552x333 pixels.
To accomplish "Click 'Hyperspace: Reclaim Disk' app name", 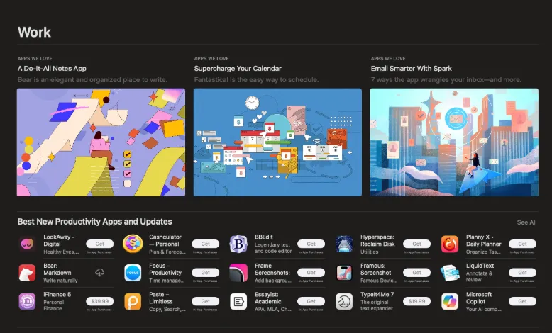I will pyautogui.click(x=377, y=240).
